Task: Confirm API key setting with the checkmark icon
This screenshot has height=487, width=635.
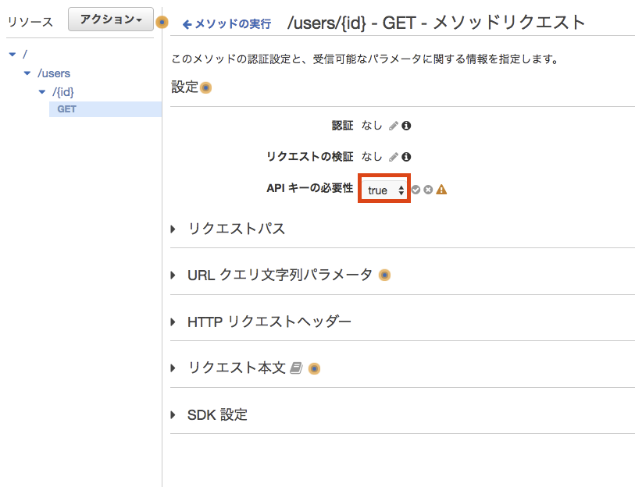Action: point(416,190)
